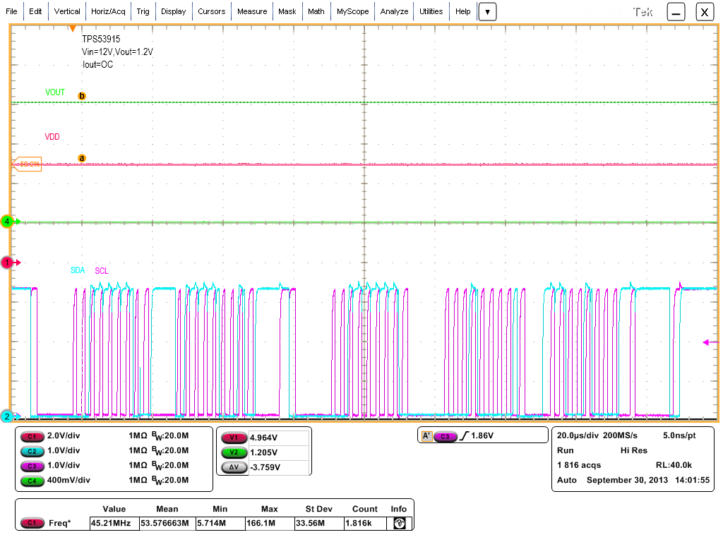Click the V2 cursor readout badge
This screenshot has height=542, width=723.
tap(234, 452)
